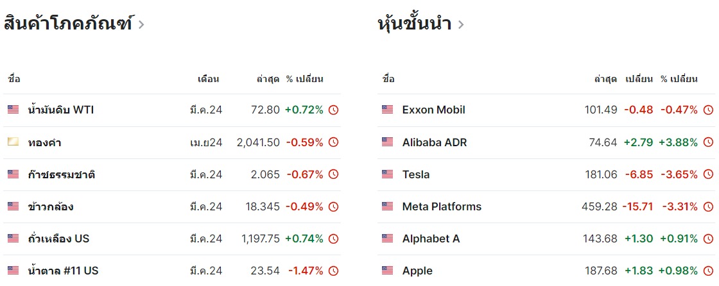Click the US flag icon beside Exxon Mobil
Screen dimensions: 719x286
pos(388,110)
